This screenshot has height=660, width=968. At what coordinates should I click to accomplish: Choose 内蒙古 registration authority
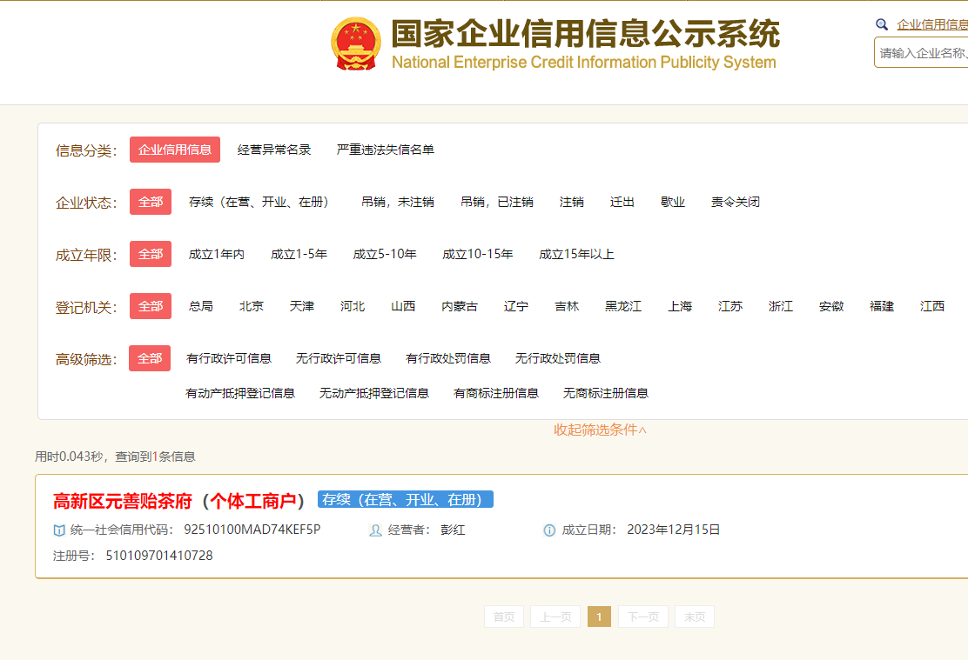tap(460, 306)
